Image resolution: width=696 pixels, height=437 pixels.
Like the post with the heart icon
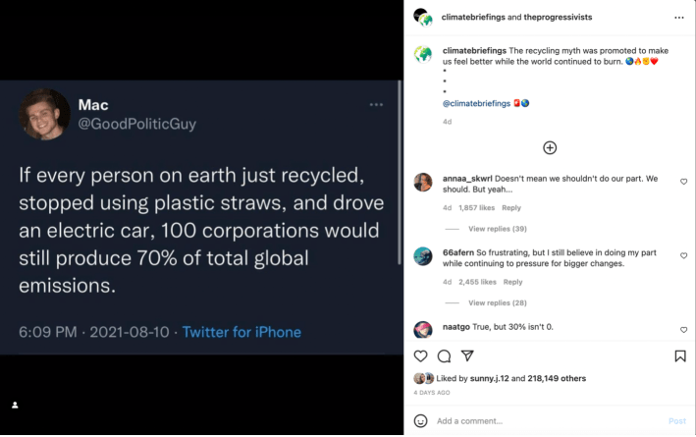[x=421, y=355]
